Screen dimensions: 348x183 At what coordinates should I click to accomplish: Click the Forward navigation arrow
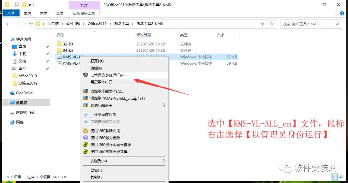17,24
